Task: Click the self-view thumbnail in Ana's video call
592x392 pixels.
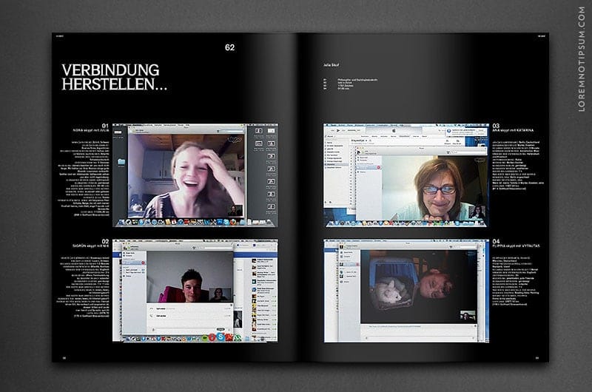Action: [x=477, y=212]
